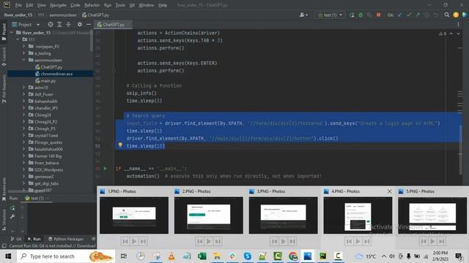Open the Python Packages tool window
Viewport: 469px width, 263px height.
tap(66, 239)
